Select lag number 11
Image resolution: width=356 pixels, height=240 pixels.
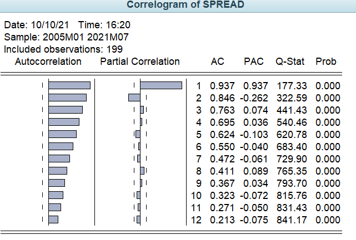coord(196,208)
